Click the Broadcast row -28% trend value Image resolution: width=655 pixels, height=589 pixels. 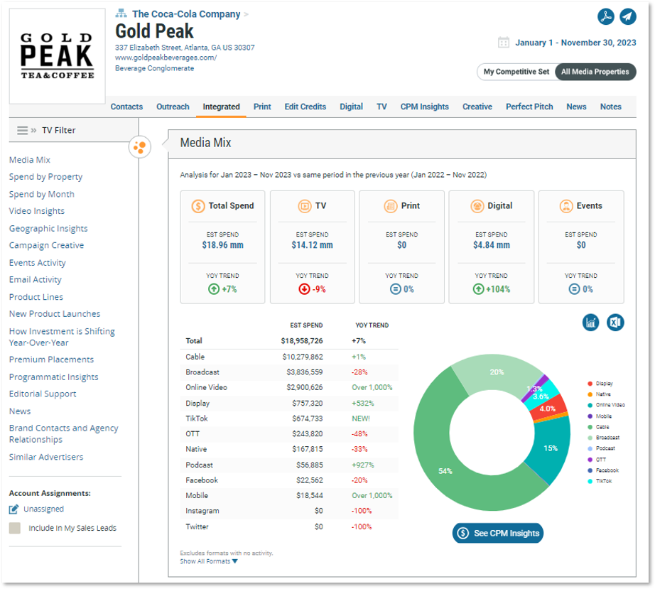(359, 372)
